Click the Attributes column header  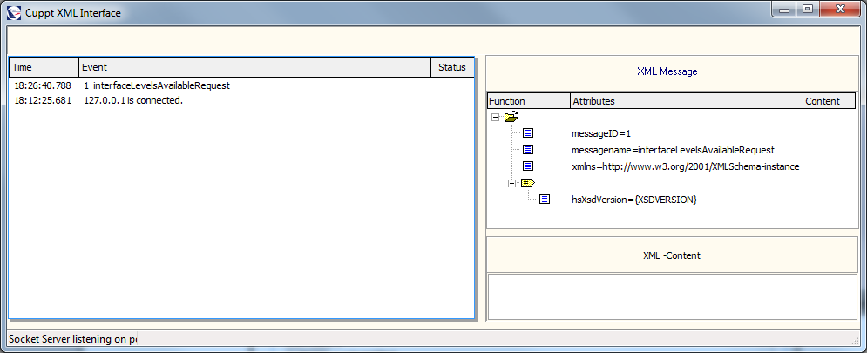click(686, 101)
